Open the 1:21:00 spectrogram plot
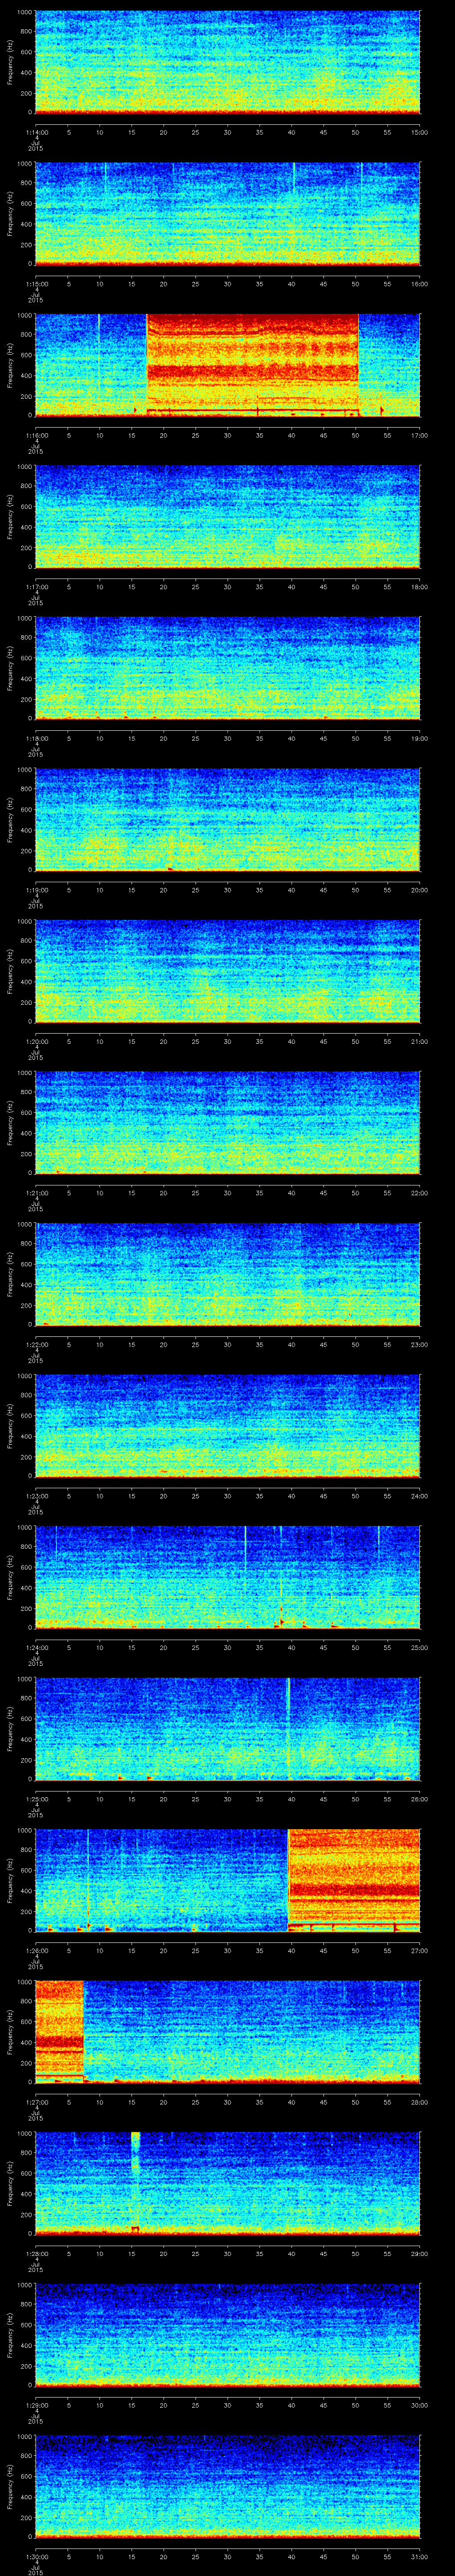Image resolution: width=455 pixels, height=2576 pixels. (x=227, y=1122)
